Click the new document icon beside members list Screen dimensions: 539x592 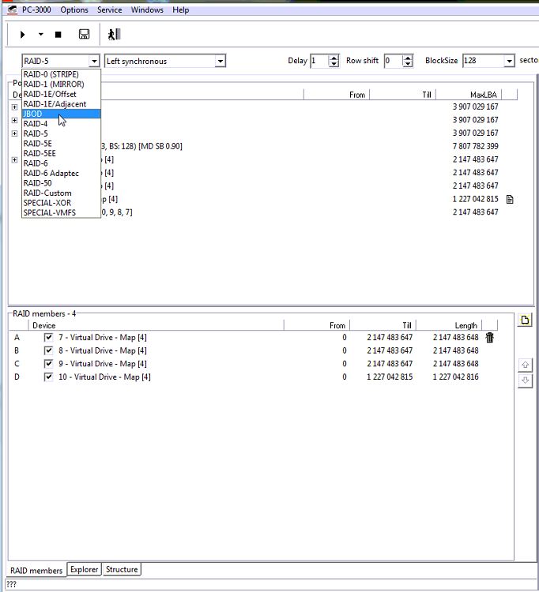pyautogui.click(x=525, y=320)
